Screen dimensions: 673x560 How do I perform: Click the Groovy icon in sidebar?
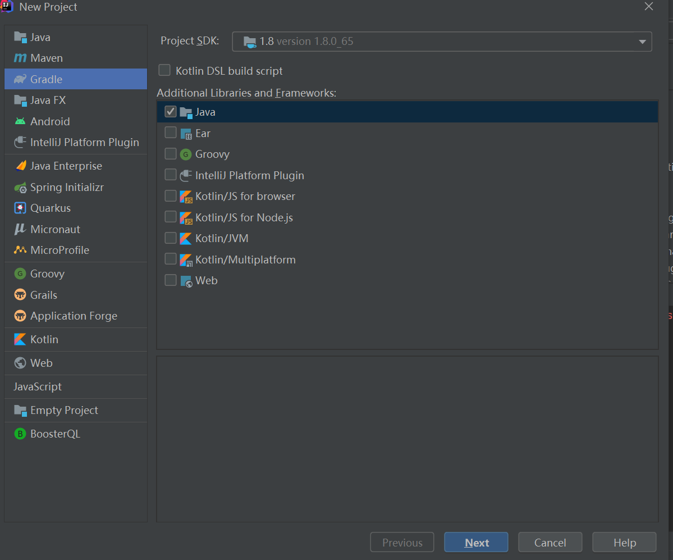[20, 274]
